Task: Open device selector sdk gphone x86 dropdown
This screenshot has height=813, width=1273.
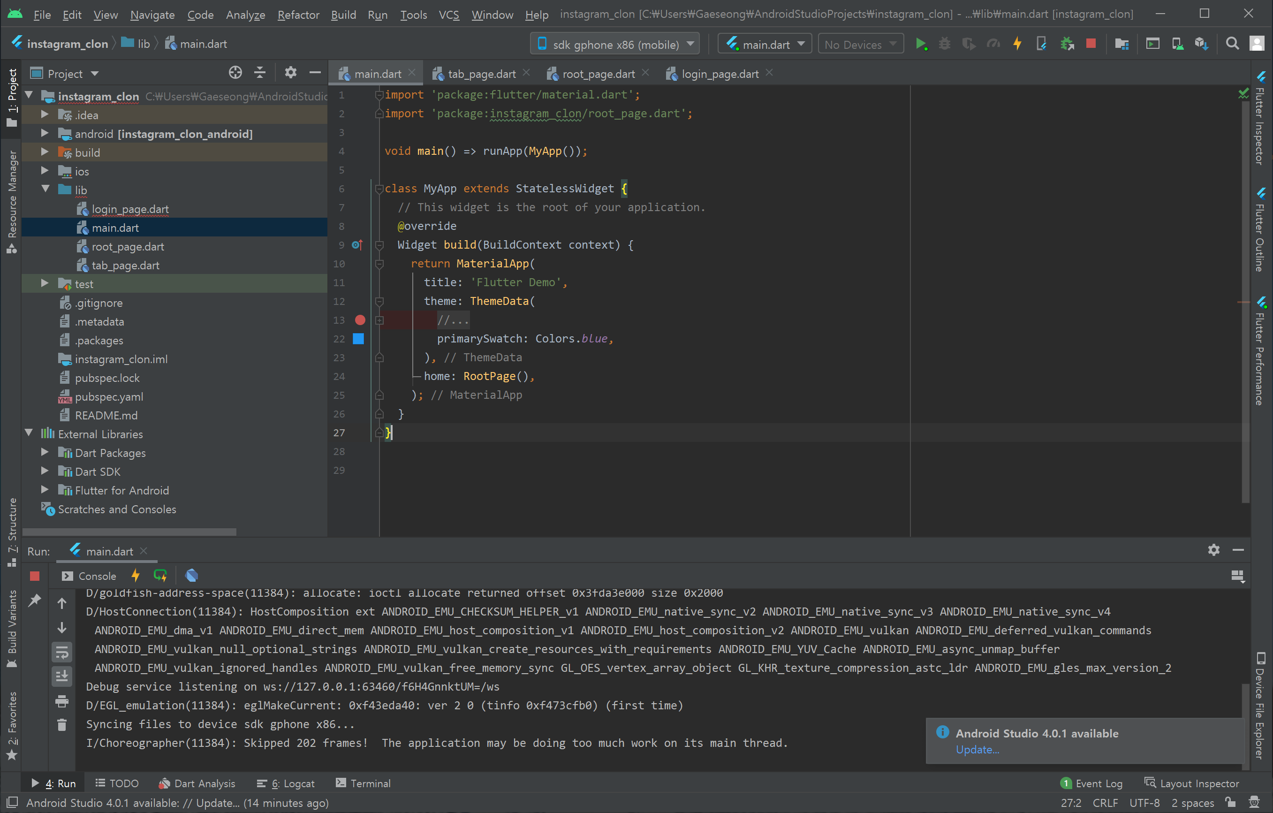Action: (615, 45)
